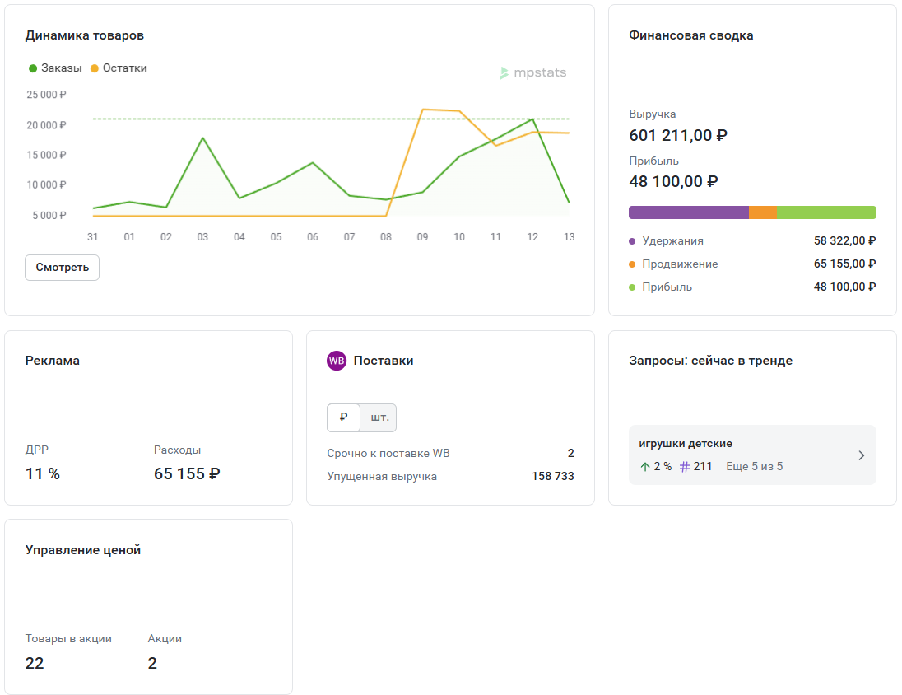Screen dimensions: 902x695
Task: Click the green Заказы legend dot
Action: [x=33, y=68]
